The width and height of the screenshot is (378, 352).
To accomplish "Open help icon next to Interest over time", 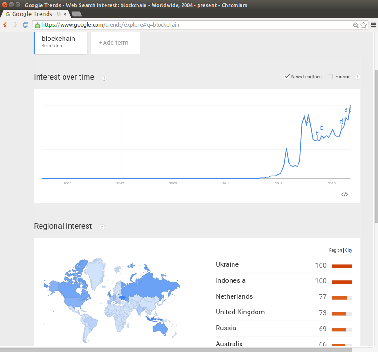I will coord(104,78).
